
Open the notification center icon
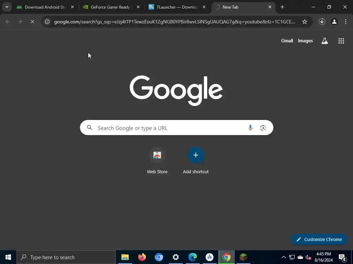(x=342, y=257)
